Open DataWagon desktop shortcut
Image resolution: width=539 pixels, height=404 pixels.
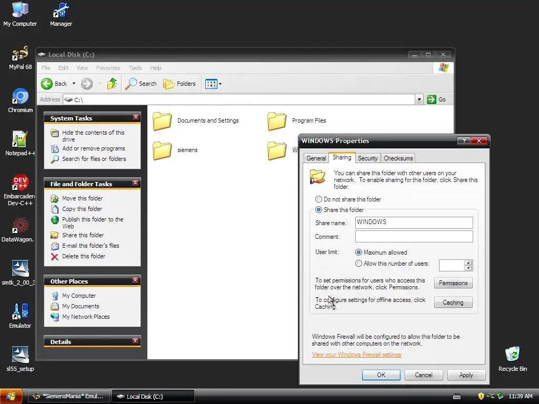click(18, 230)
